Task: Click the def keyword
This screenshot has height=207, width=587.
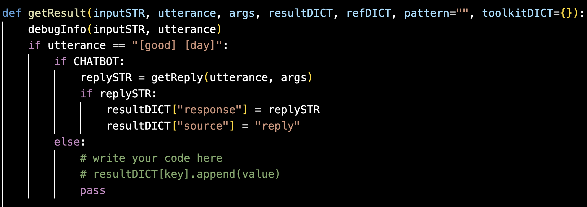Action: click(x=11, y=13)
